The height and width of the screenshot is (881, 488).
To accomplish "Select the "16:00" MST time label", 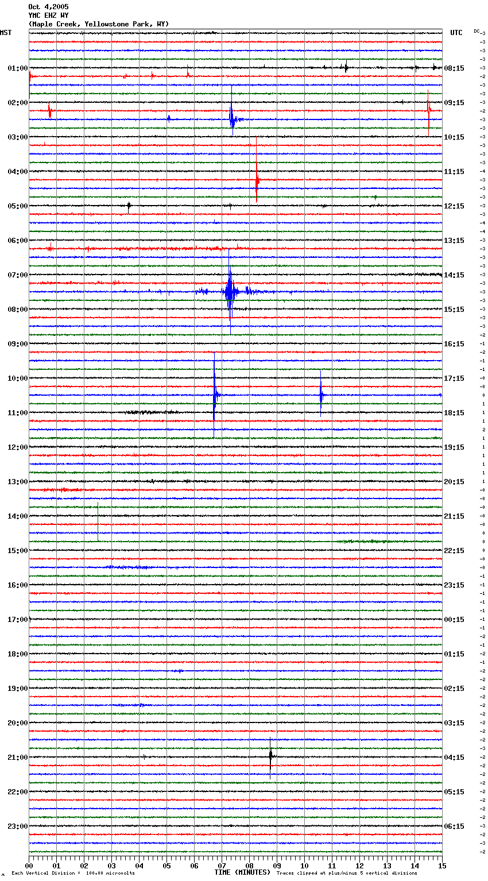I will [18, 585].
